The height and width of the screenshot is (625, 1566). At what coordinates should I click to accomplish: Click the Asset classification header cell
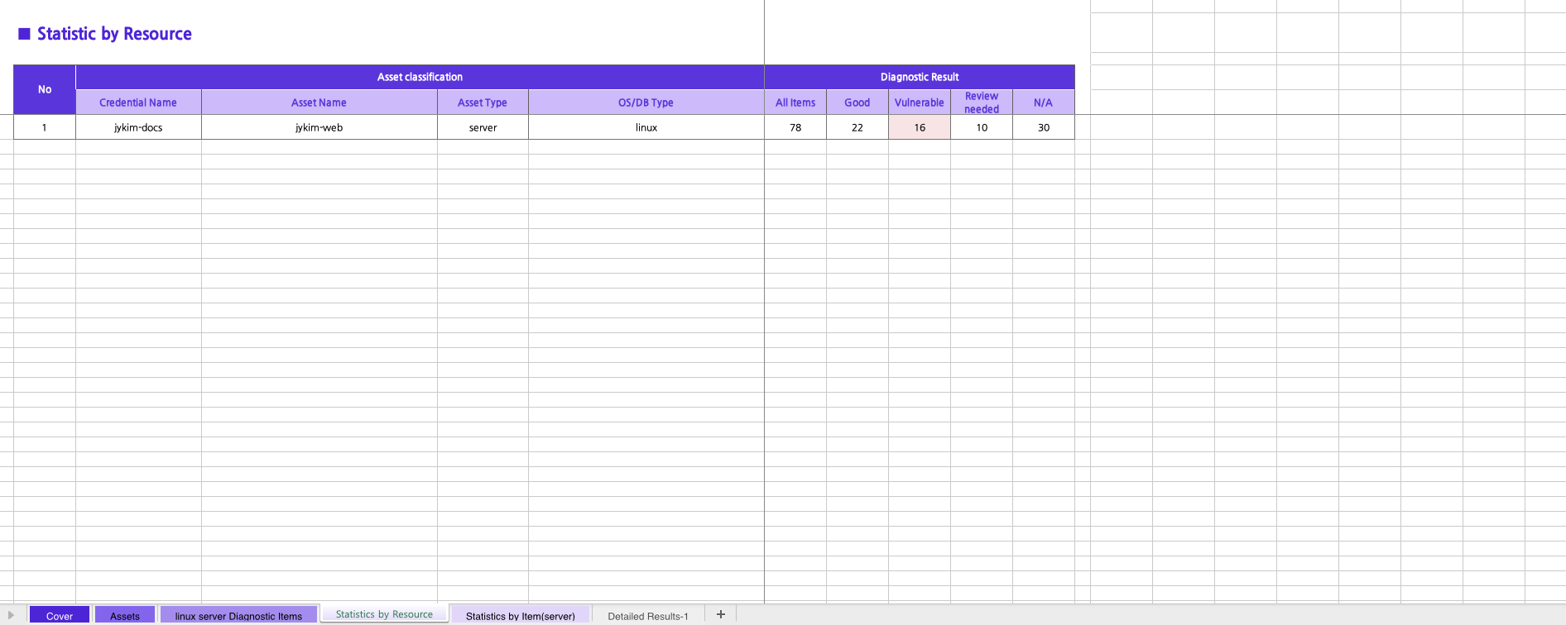[x=420, y=77]
